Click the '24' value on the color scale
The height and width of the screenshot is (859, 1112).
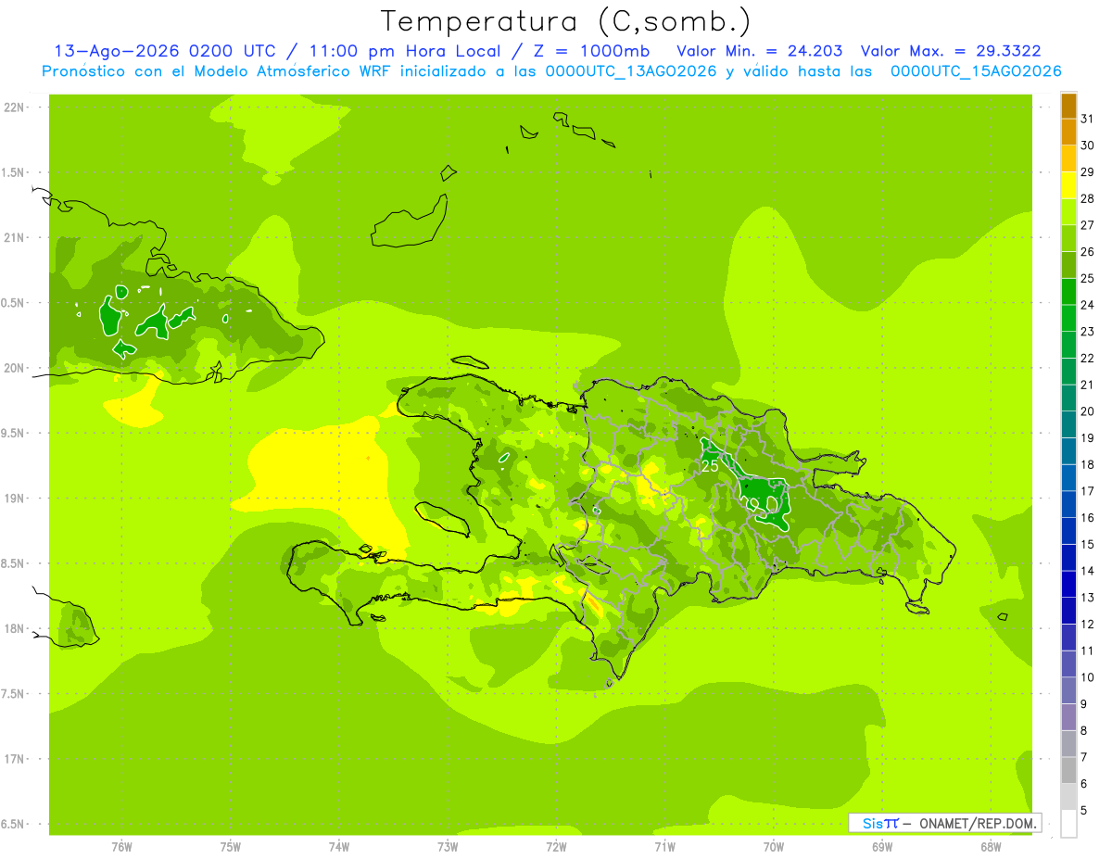pos(1087,305)
